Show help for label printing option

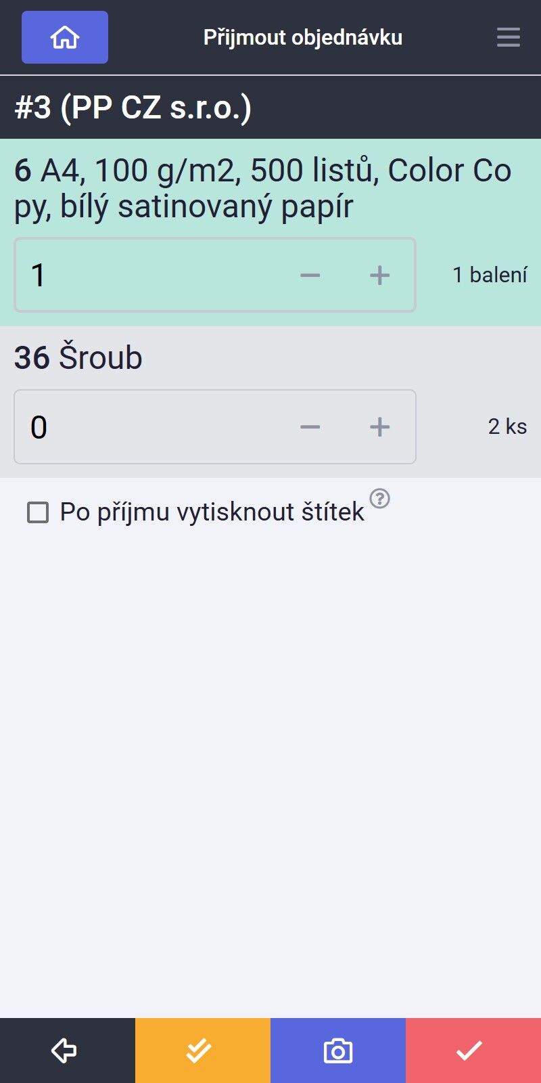tap(380, 498)
